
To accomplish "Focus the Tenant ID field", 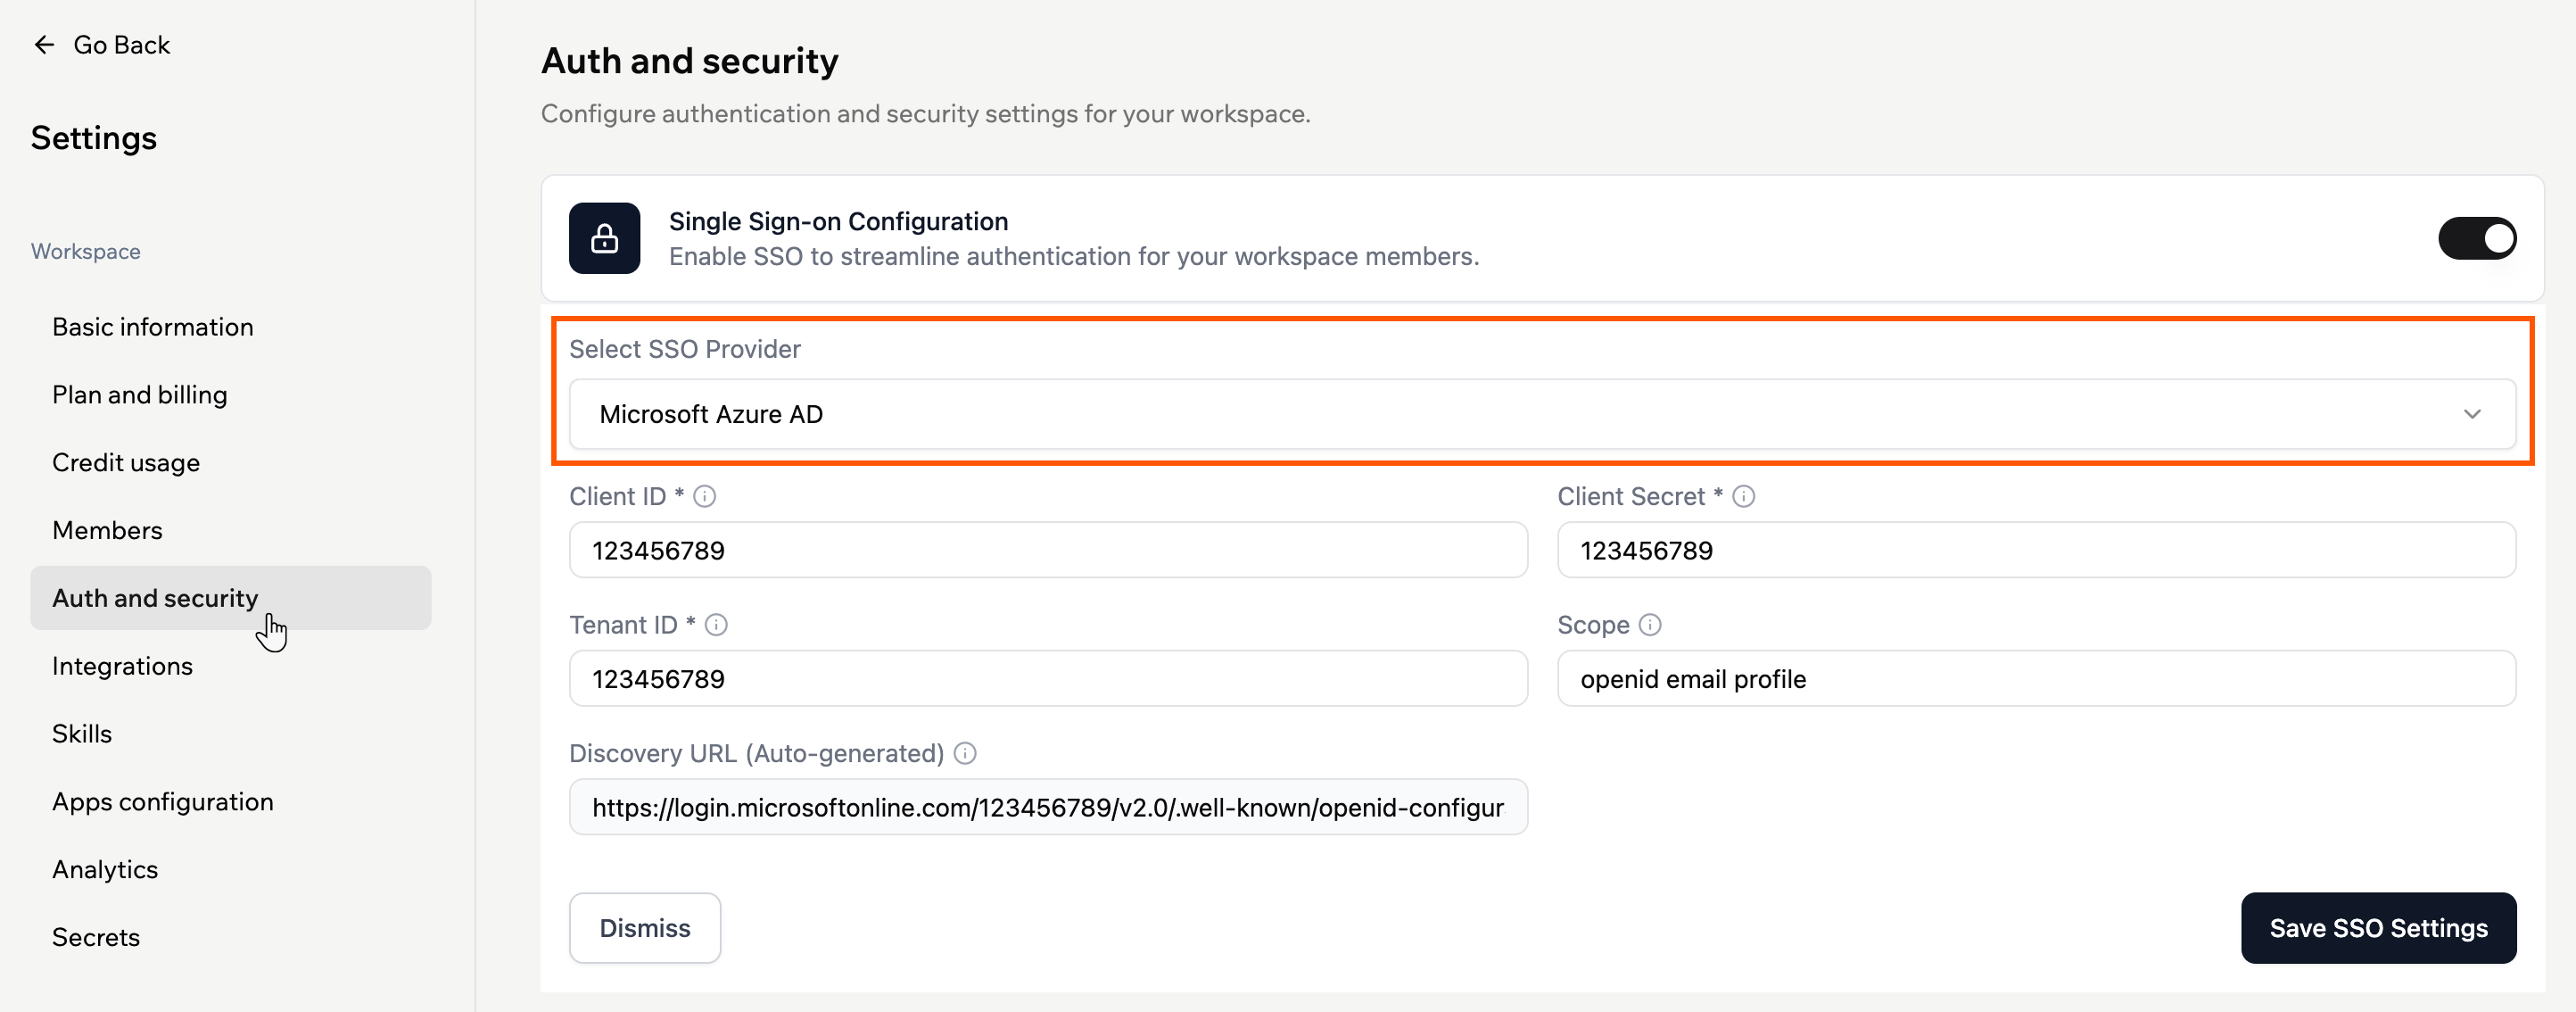I will coord(1048,678).
